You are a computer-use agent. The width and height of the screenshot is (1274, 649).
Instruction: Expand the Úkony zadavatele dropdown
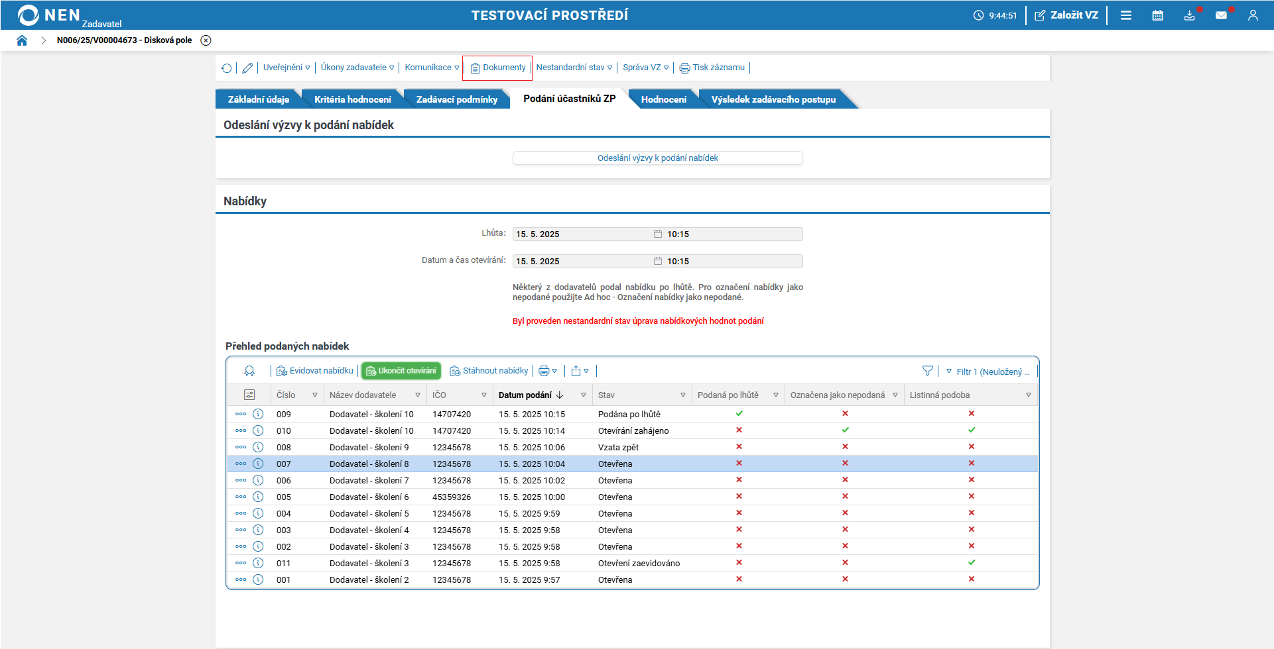pos(357,68)
